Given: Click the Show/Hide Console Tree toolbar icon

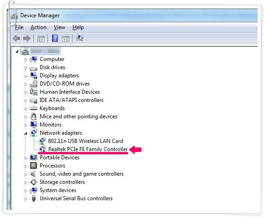Looking at the screenshot, I should click(41, 39).
